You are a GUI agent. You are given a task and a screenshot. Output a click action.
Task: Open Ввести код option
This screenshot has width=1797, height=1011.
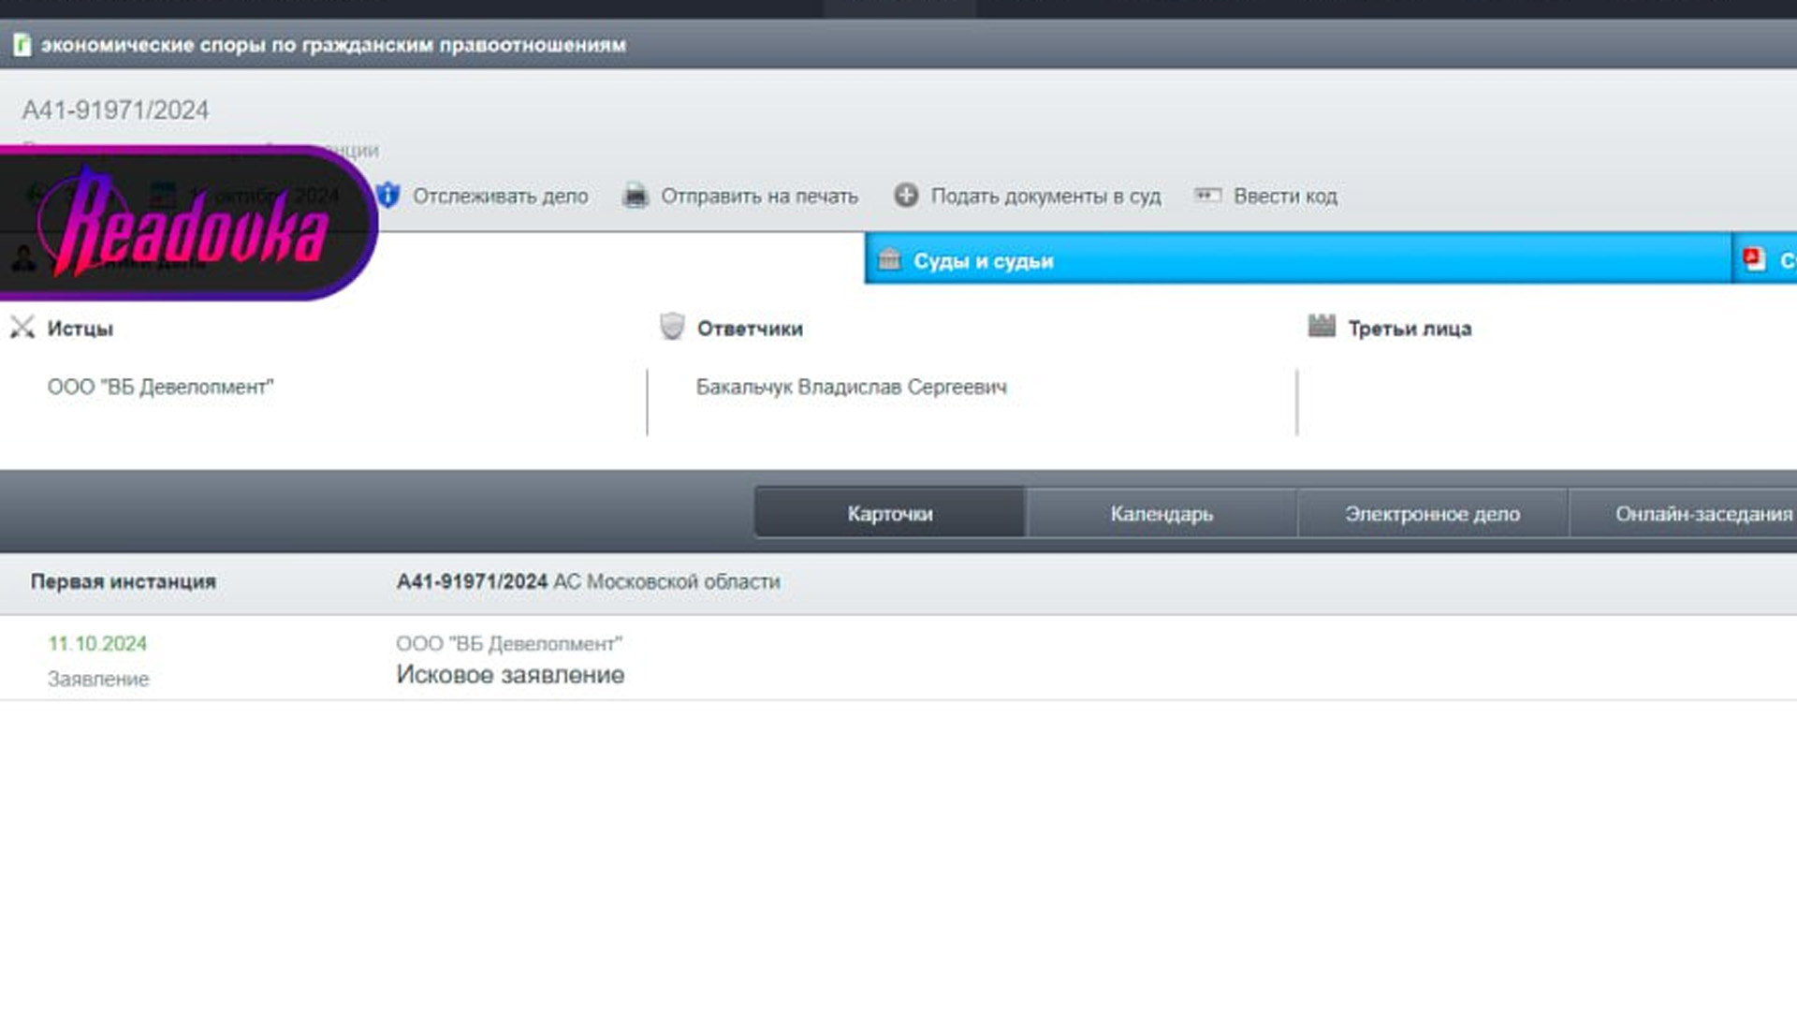[1285, 197]
